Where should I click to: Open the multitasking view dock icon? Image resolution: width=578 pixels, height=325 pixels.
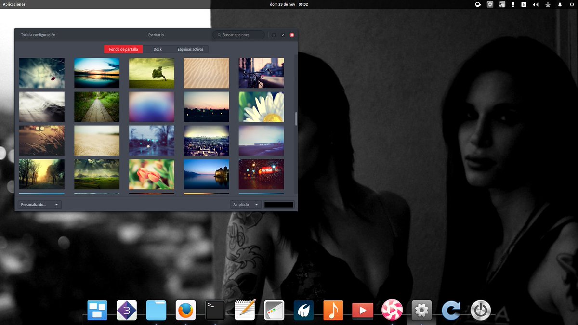coord(97,310)
